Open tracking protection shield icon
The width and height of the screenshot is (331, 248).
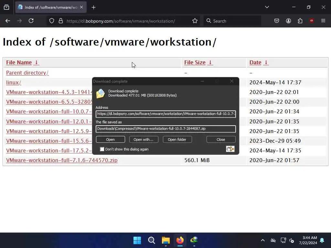52,21
